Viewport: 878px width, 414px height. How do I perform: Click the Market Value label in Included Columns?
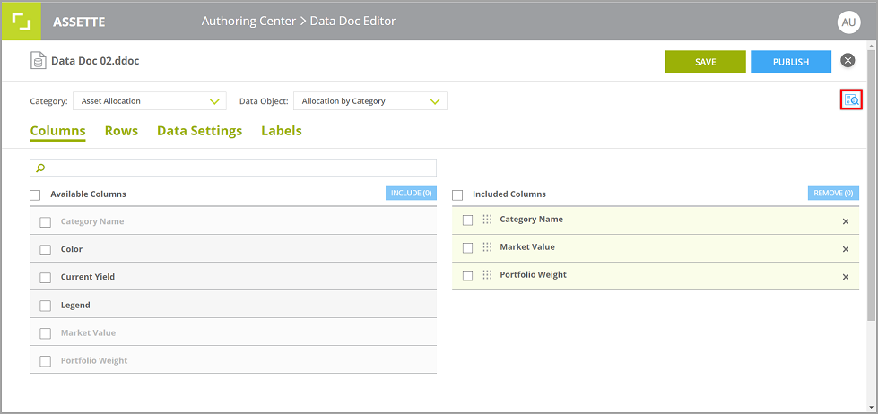pos(527,246)
